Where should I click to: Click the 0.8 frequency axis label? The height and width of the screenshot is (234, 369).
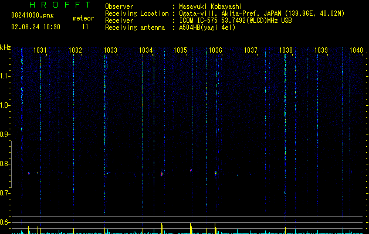(5, 164)
